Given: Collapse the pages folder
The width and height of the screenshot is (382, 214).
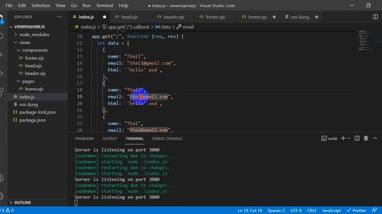Looking at the screenshot, I should [x=28, y=81].
